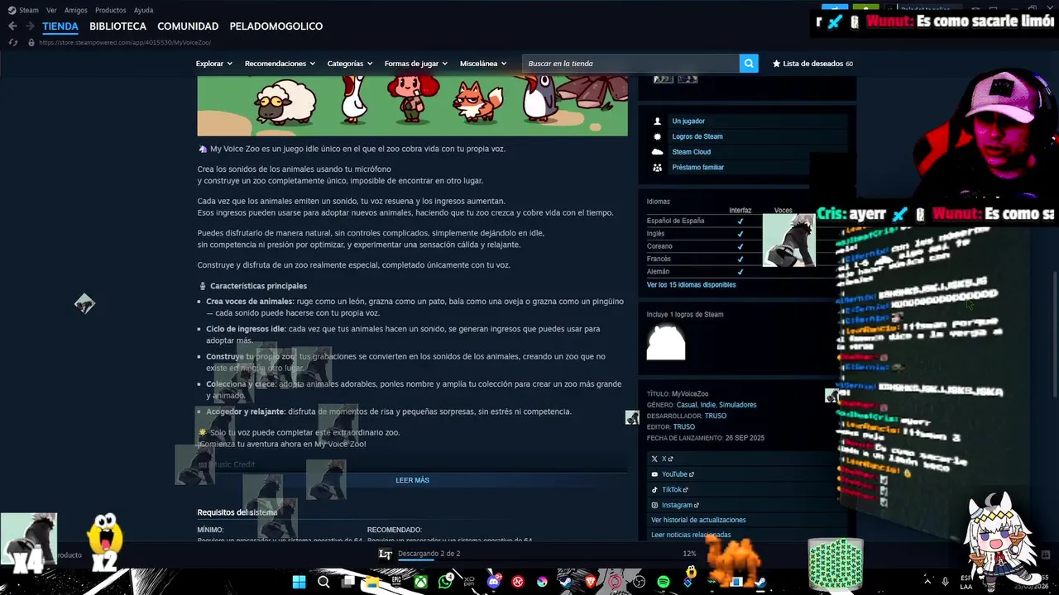
Task: Expand the Recomendaciones menu
Action: tap(280, 64)
